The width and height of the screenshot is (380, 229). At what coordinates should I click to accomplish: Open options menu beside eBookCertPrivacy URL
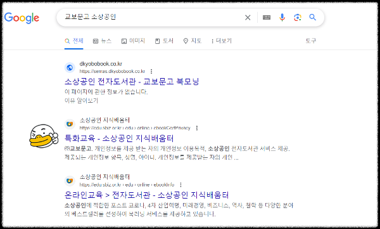point(197,128)
